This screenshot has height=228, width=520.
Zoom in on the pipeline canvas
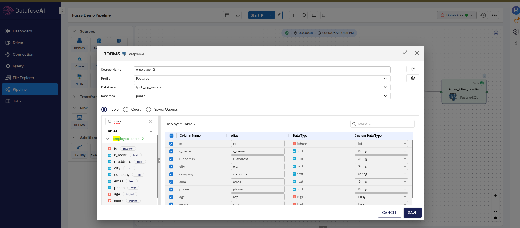click(x=495, y=196)
